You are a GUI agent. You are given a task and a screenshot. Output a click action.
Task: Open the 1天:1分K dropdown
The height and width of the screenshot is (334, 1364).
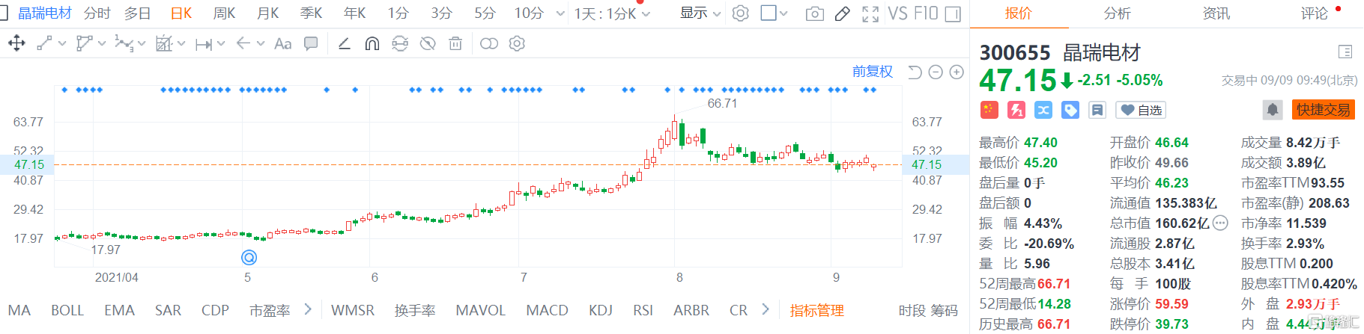tap(612, 13)
